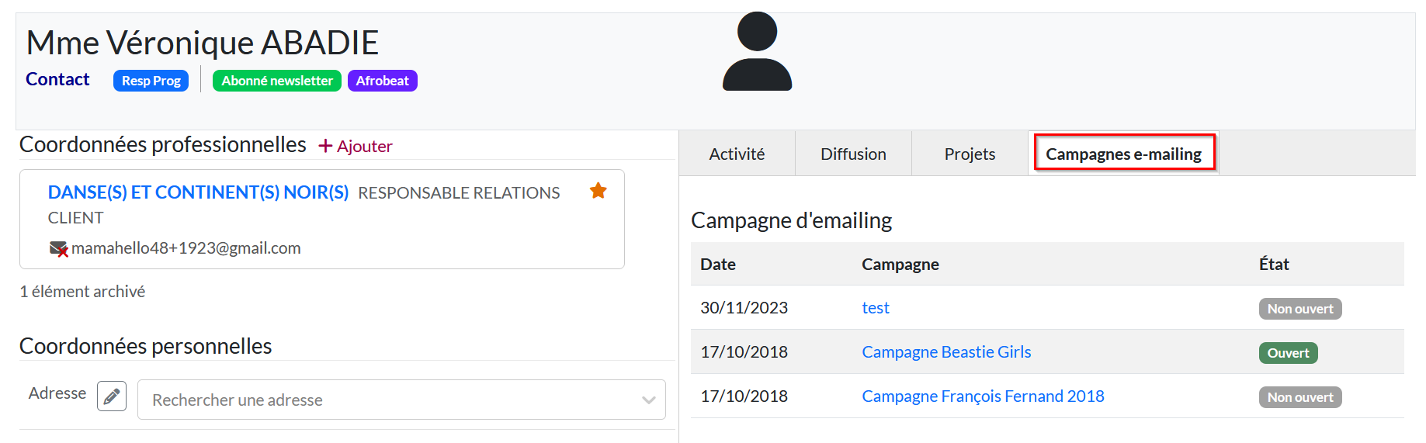The width and height of the screenshot is (1426, 443).
Task: Click the pencil edit address icon
Action: tap(112, 396)
